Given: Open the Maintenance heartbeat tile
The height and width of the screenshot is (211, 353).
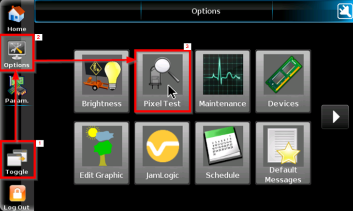Looking at the screenshot, I should [x=222, y=81].
